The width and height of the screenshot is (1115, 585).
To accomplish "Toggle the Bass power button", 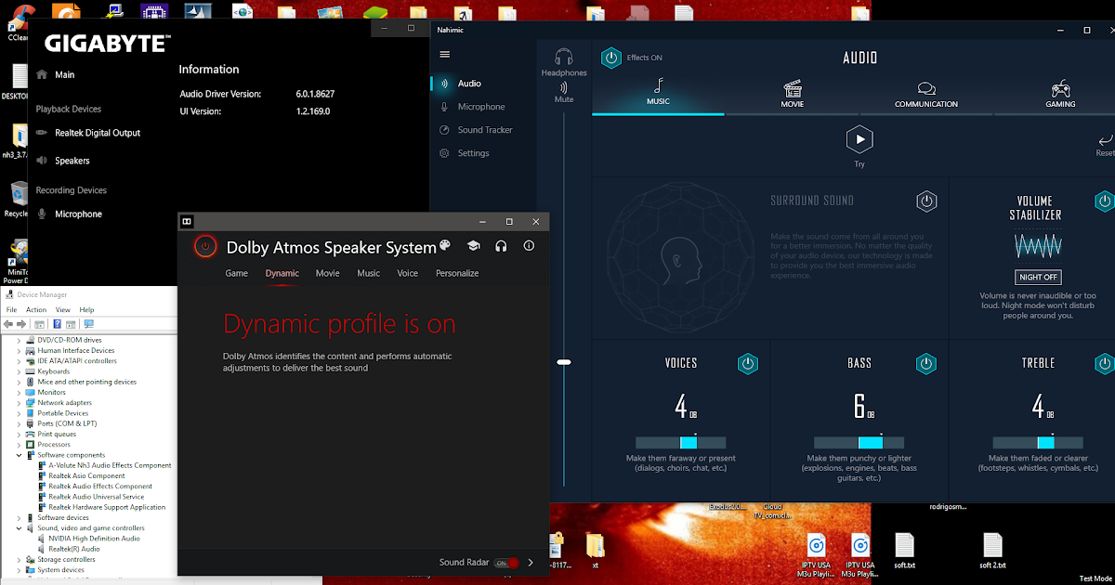I will (926, 363).
